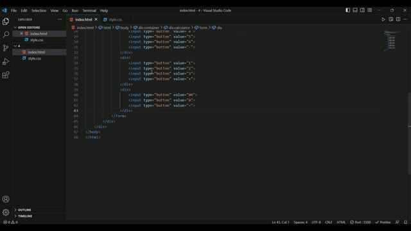Click the closing </html> tag line
Viewport: 411px width, 231px height.
coord(93,137)
